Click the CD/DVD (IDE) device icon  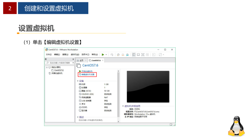pos(80,94)
